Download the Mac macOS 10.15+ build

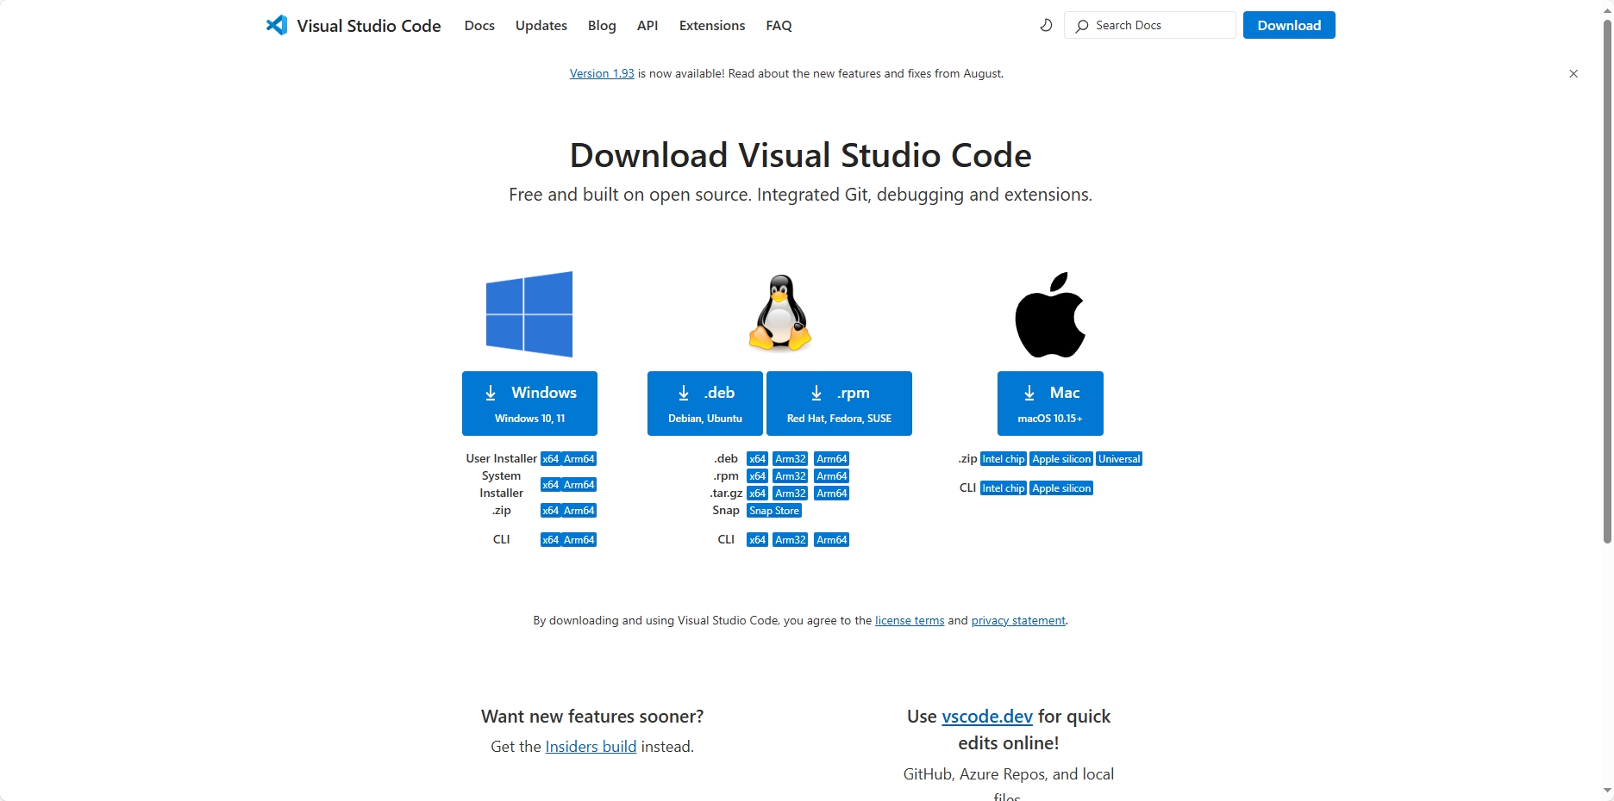click(1050, 403)
